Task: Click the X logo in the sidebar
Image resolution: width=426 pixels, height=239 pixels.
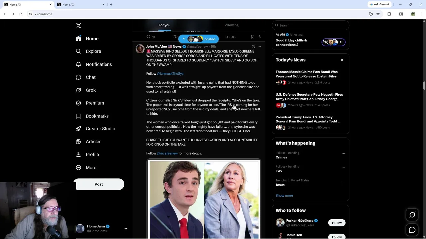Action: point(79,26)
